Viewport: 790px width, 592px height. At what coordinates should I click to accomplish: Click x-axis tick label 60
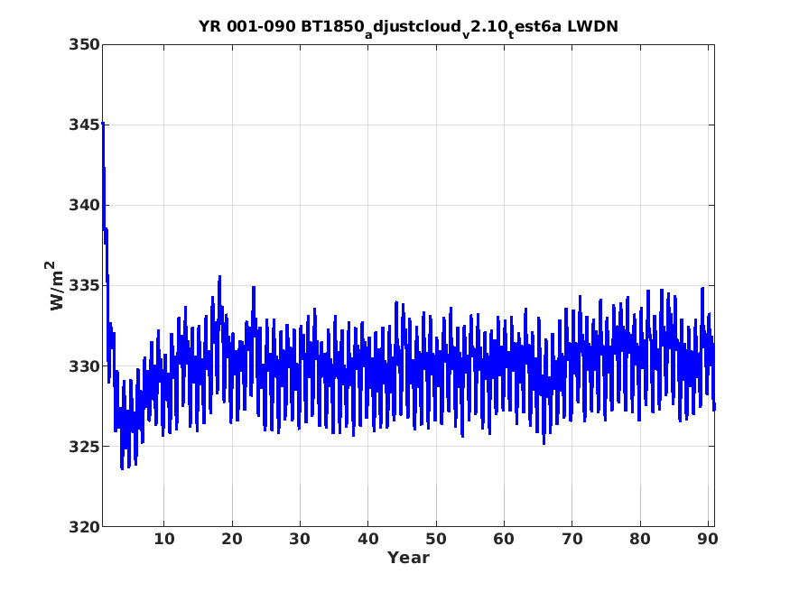tap(504, 539)
